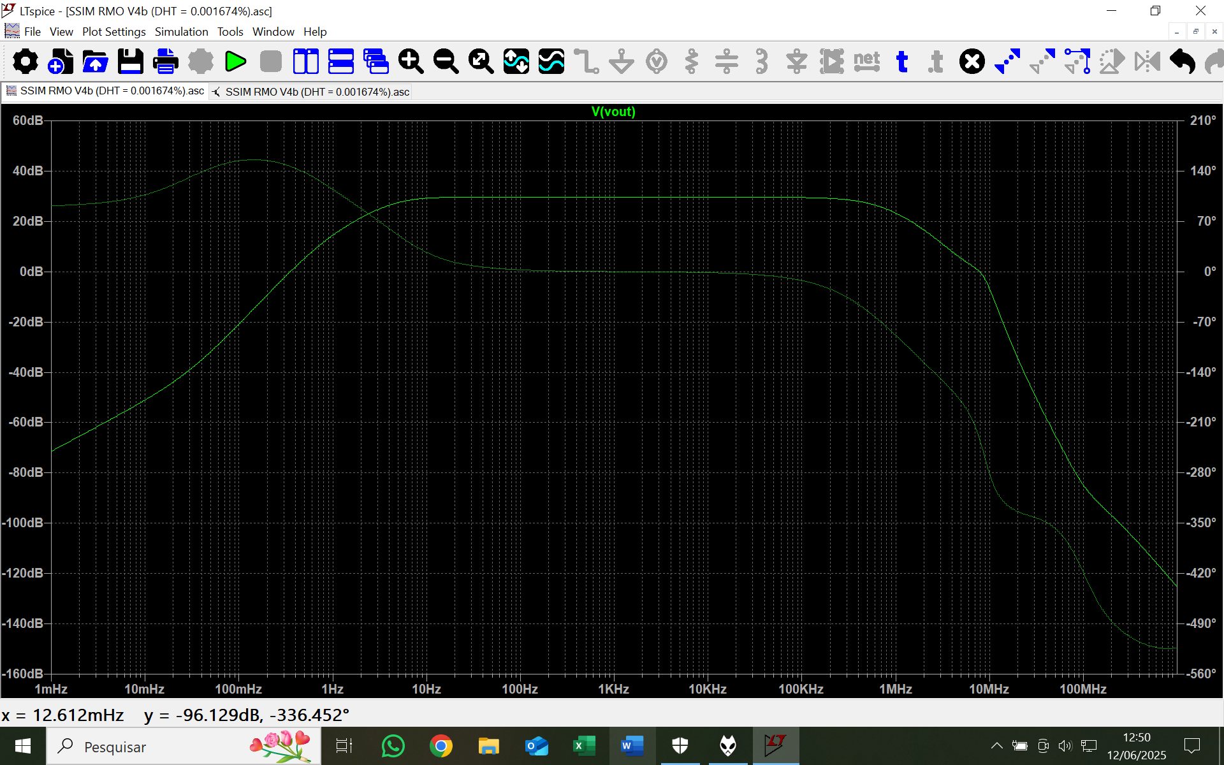Viewport: 1224px width, 765px height.
Task: Save the current file
Action: 131,62
